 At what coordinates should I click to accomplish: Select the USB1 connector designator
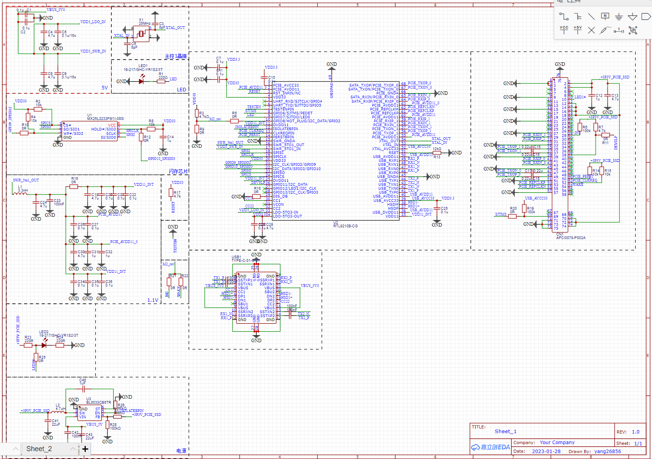(236, 257)
